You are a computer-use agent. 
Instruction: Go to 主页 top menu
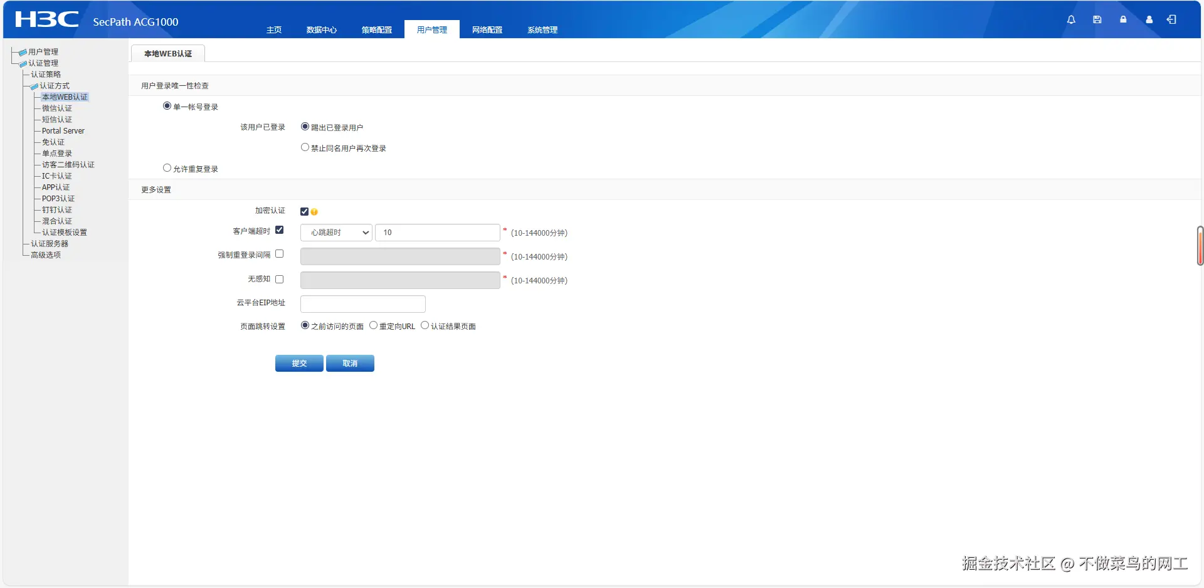click(x=274, y=29)
